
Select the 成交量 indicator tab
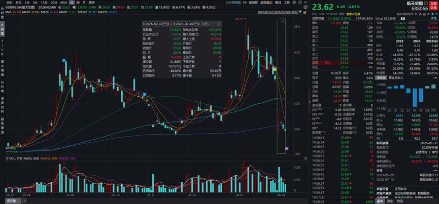10,201
